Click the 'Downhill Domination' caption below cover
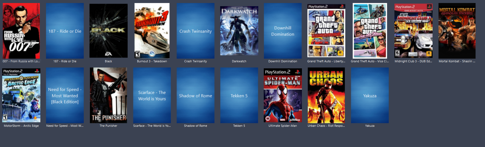Viewport: 485px width, 147px height. click(x=283, y=61)
